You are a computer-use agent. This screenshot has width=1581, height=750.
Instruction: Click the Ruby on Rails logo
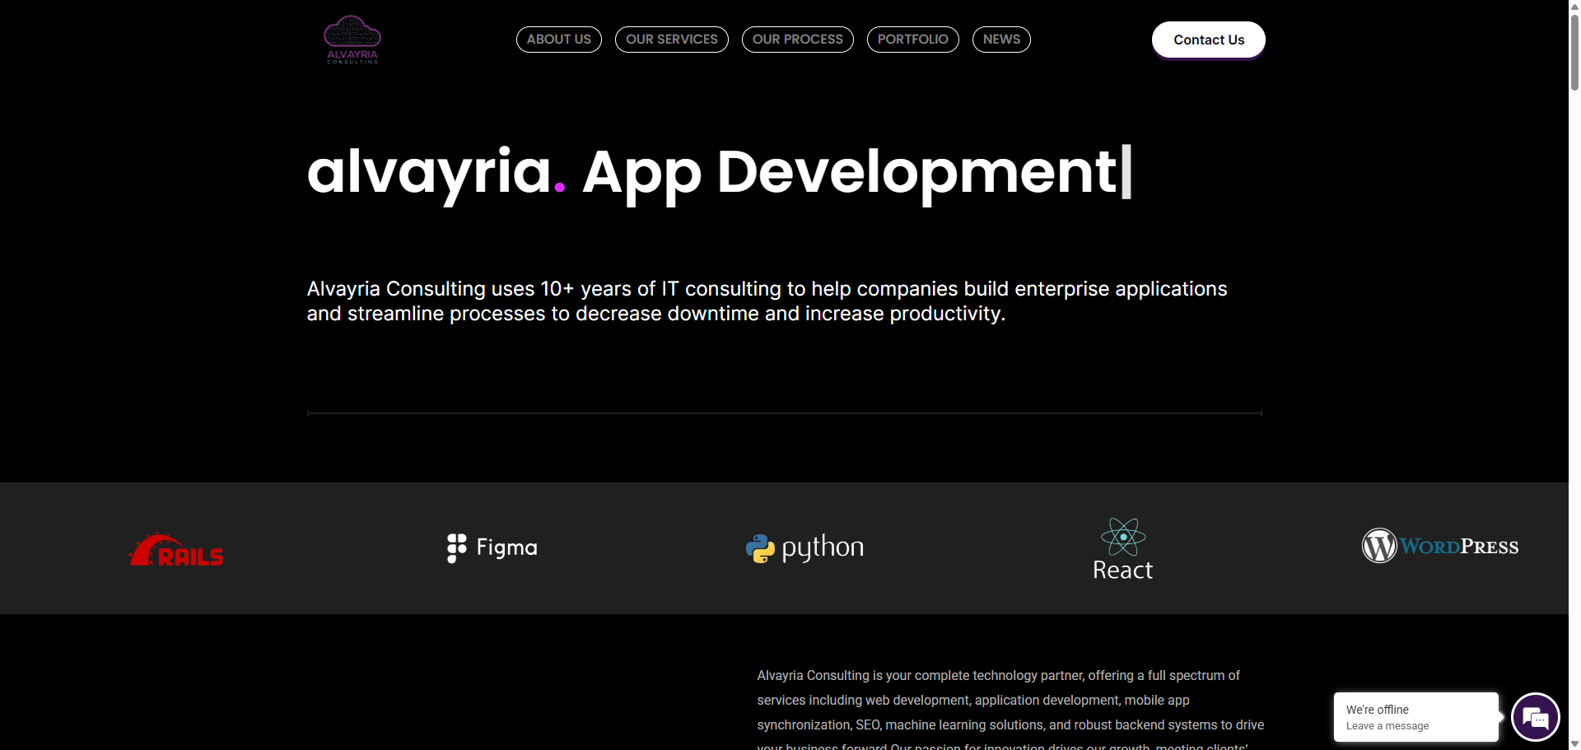pos(176,550)
